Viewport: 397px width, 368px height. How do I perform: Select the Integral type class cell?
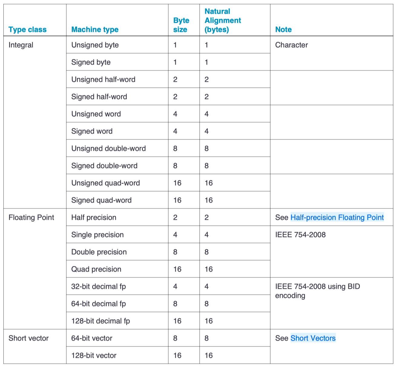(x=21, y=45)
